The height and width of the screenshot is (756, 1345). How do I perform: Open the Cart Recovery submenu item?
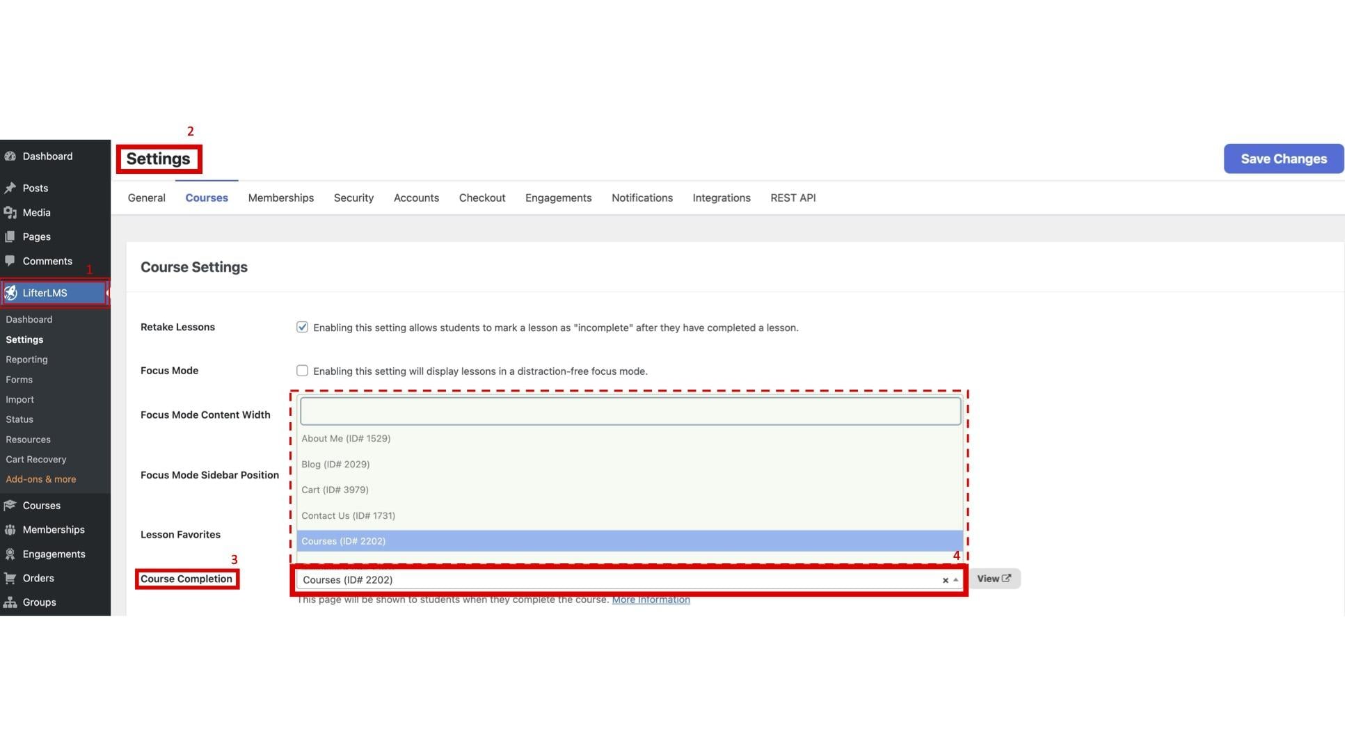click(x=36, y=460)
